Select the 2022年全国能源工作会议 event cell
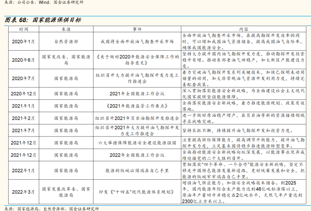 point(137,155)
